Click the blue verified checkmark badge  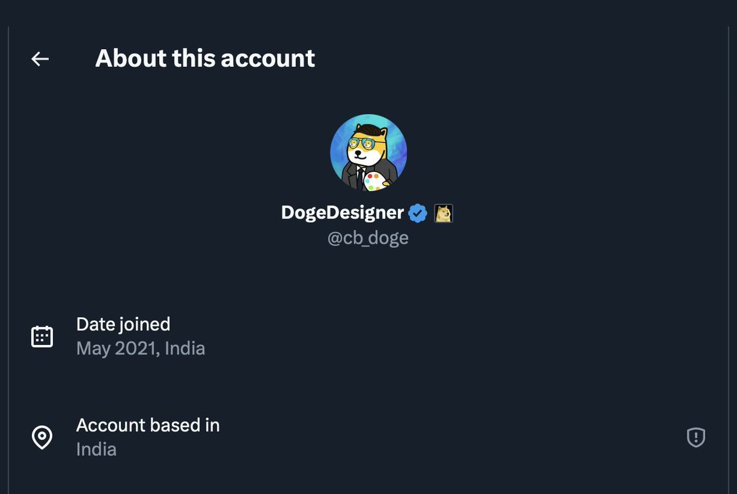coord(418,213)
